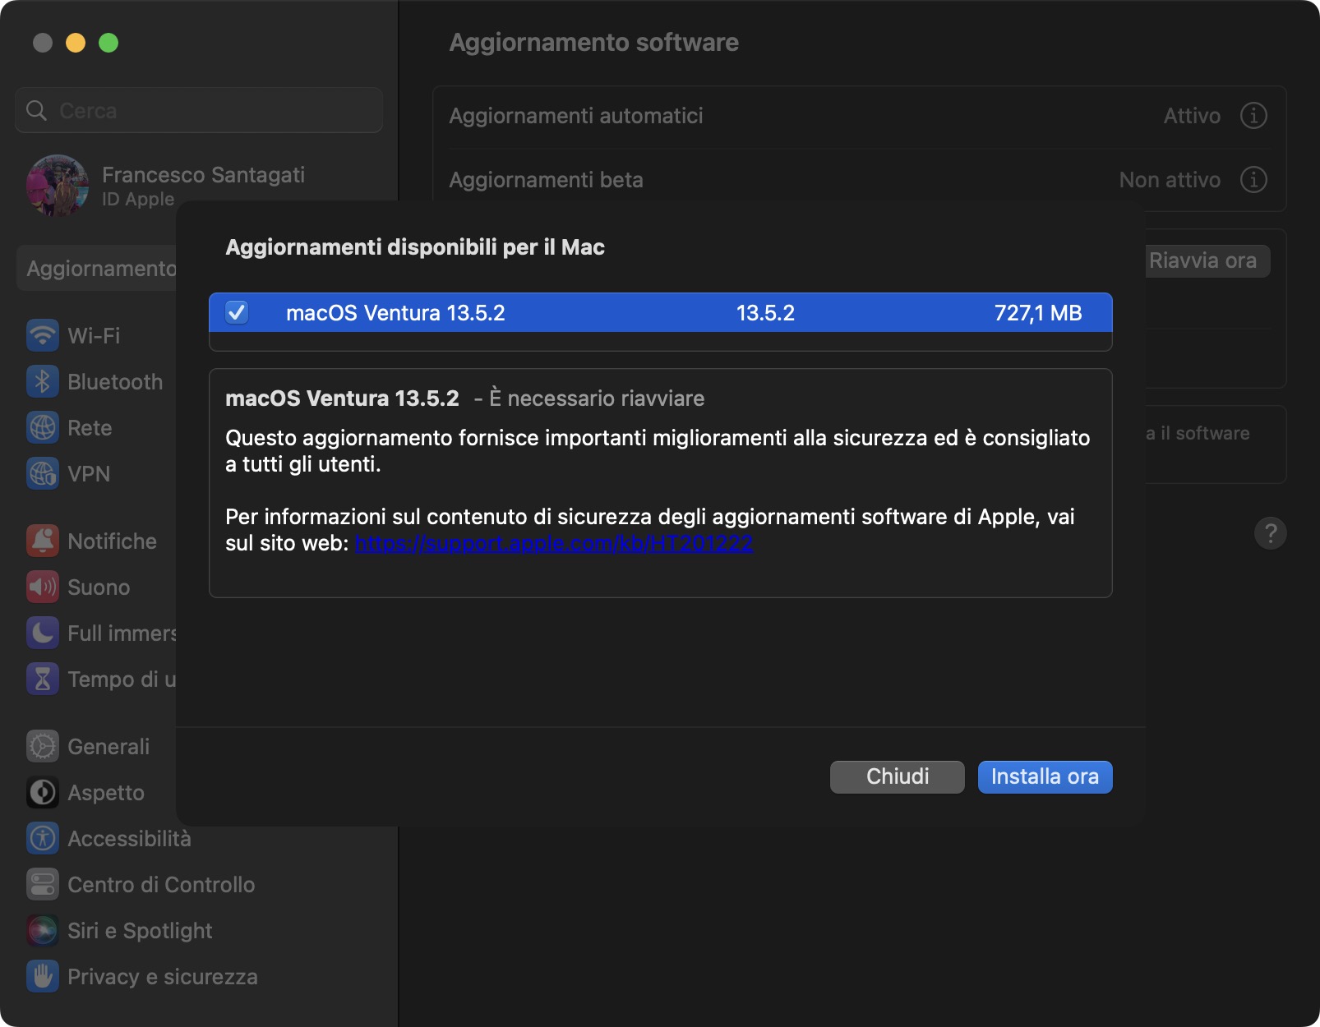
Task: Click the Full immersion moon icon
Action: 43,633
